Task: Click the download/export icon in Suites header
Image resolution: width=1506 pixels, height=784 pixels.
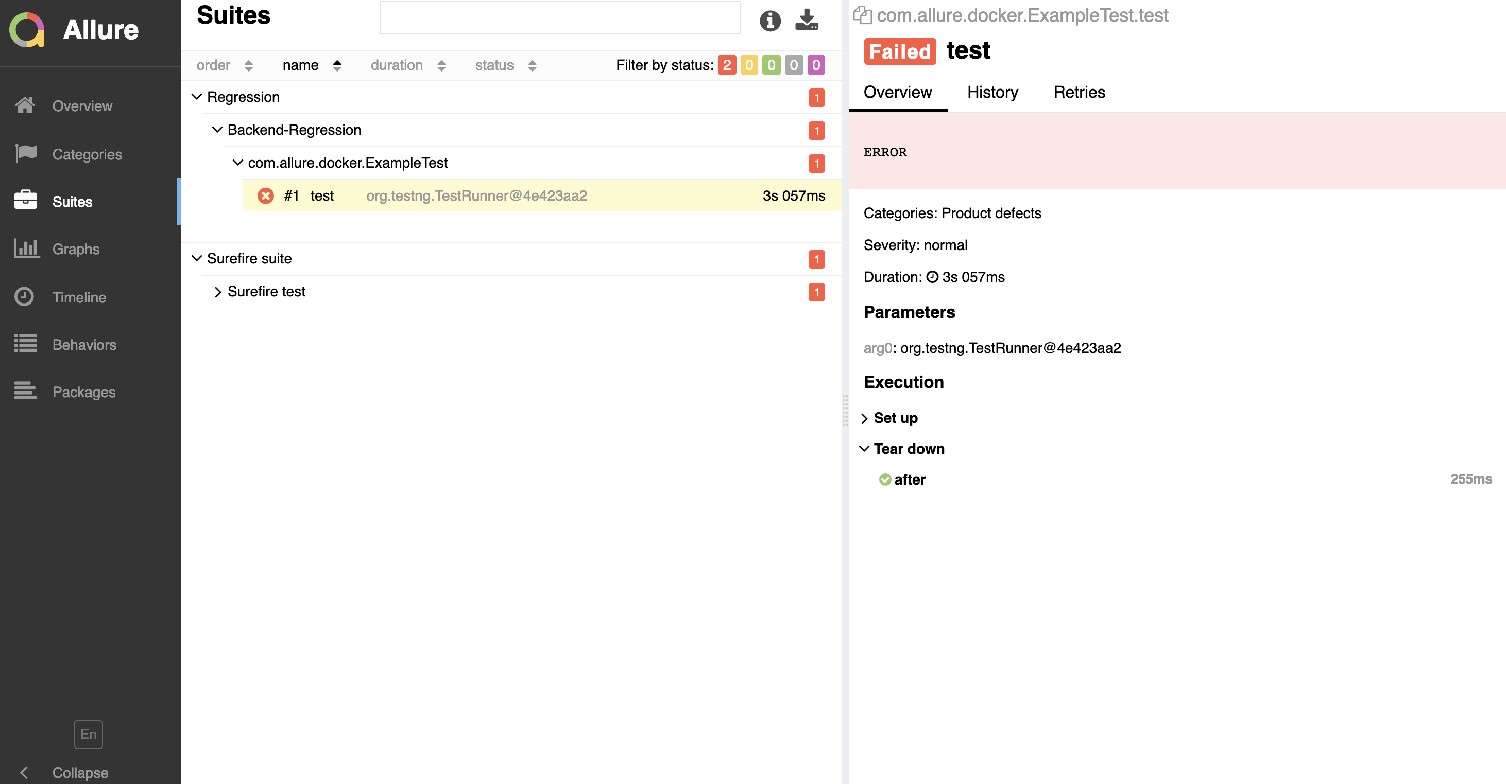Action: click(807, 21)
